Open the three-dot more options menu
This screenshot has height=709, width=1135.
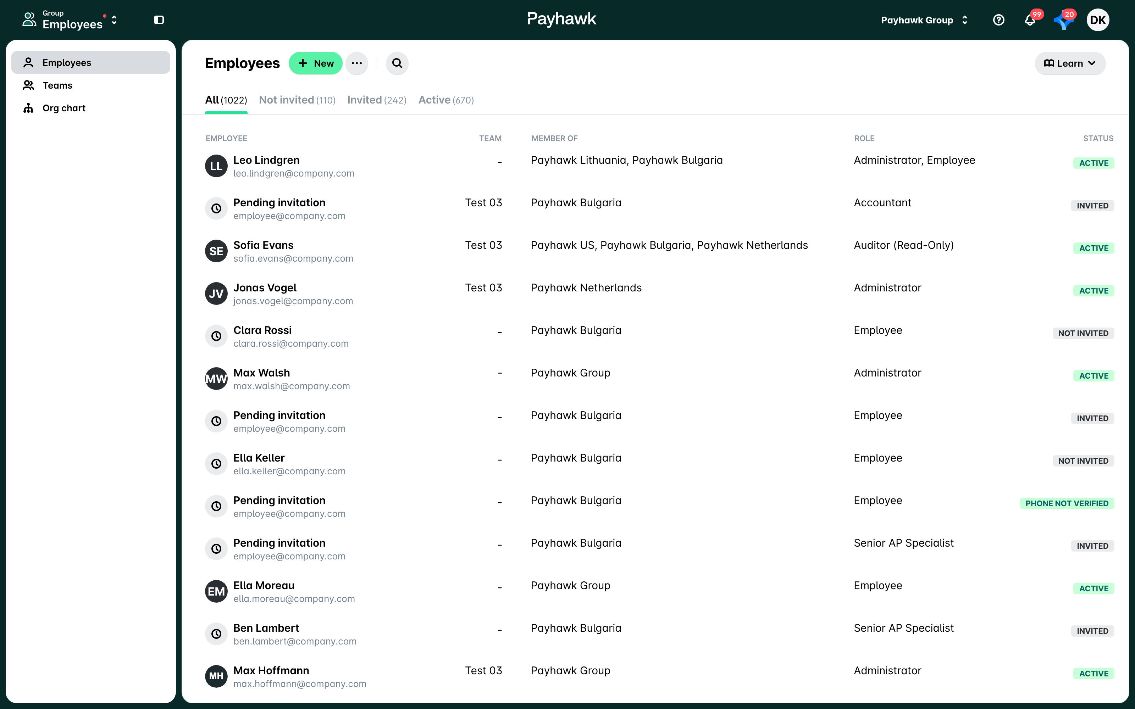(356, 63)
